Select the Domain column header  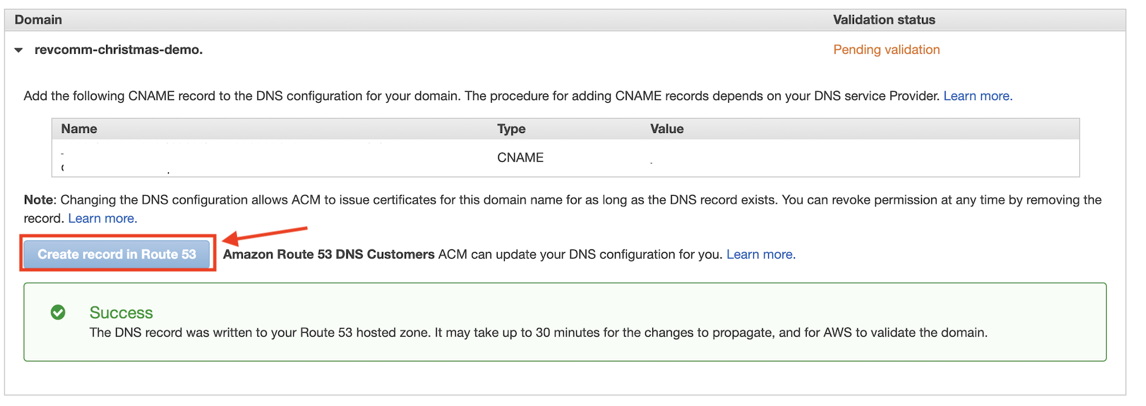tap(39, 20)
